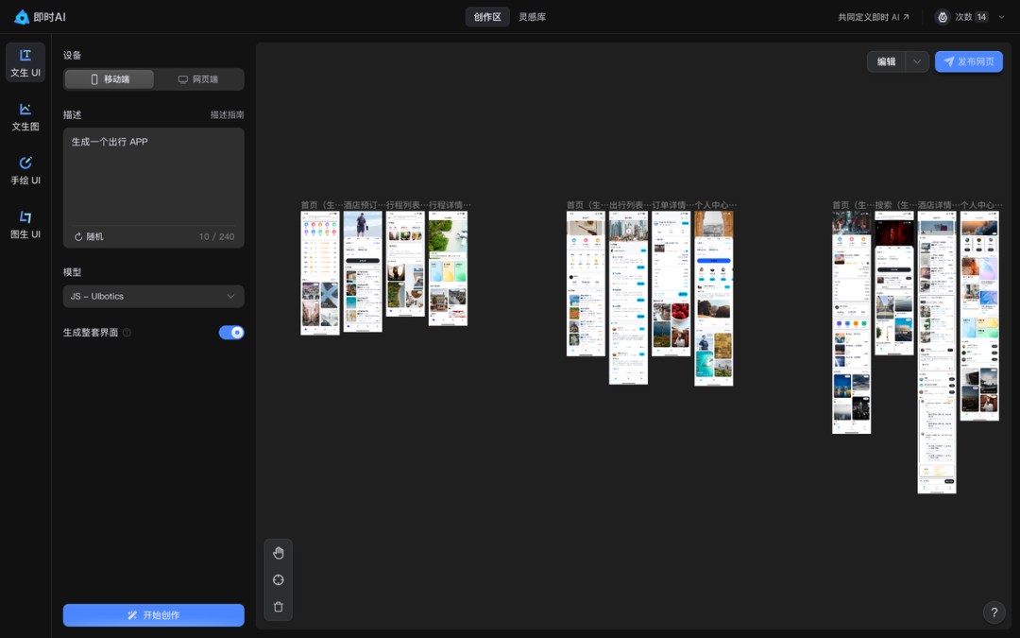This screenshot has width=1020, height=638.
Task: Open the 次数 credits counter
Action: pyautogui.click(x=961, y=17)
